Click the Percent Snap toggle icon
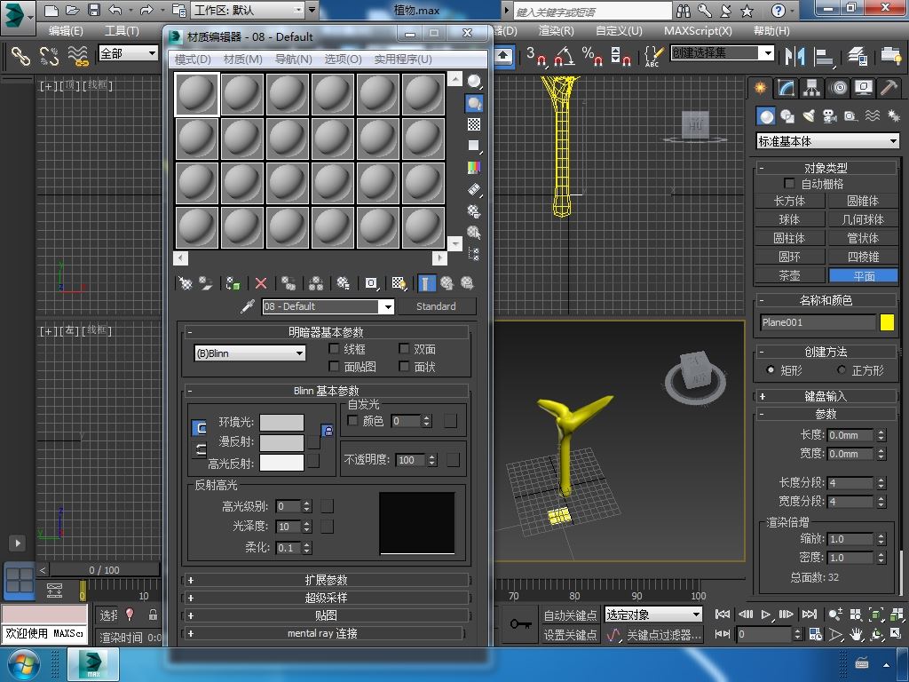909x682 pixels. [592, 56]
